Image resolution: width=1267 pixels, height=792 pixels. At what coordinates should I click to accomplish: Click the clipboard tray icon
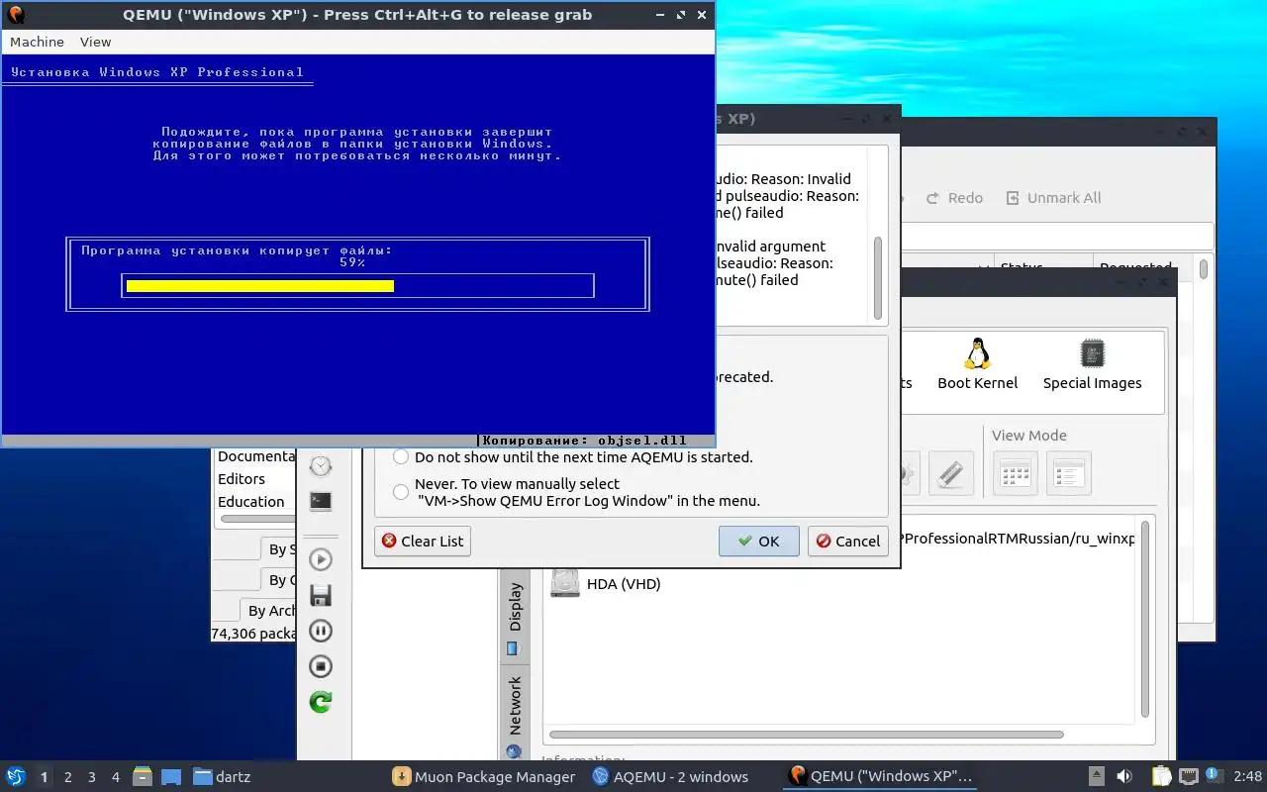pos(1161,776)
